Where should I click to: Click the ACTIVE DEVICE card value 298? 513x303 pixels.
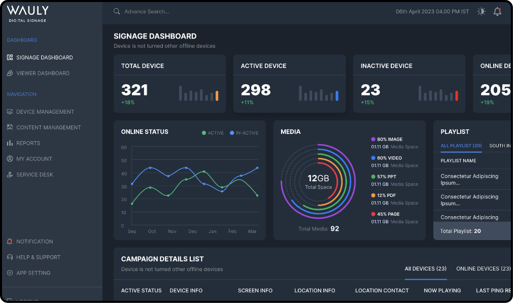pyautogui.click(x=256, y=90)
